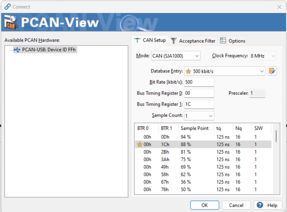The width and height of the screenshot is (287, 212).
Task: Select PCAN-USB: Device ID FFh
Action: click(x=45, y=50)
